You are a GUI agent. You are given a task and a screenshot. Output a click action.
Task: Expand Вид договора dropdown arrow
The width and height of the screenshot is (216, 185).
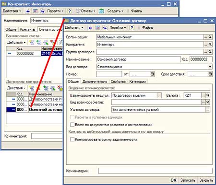point(210,67)
